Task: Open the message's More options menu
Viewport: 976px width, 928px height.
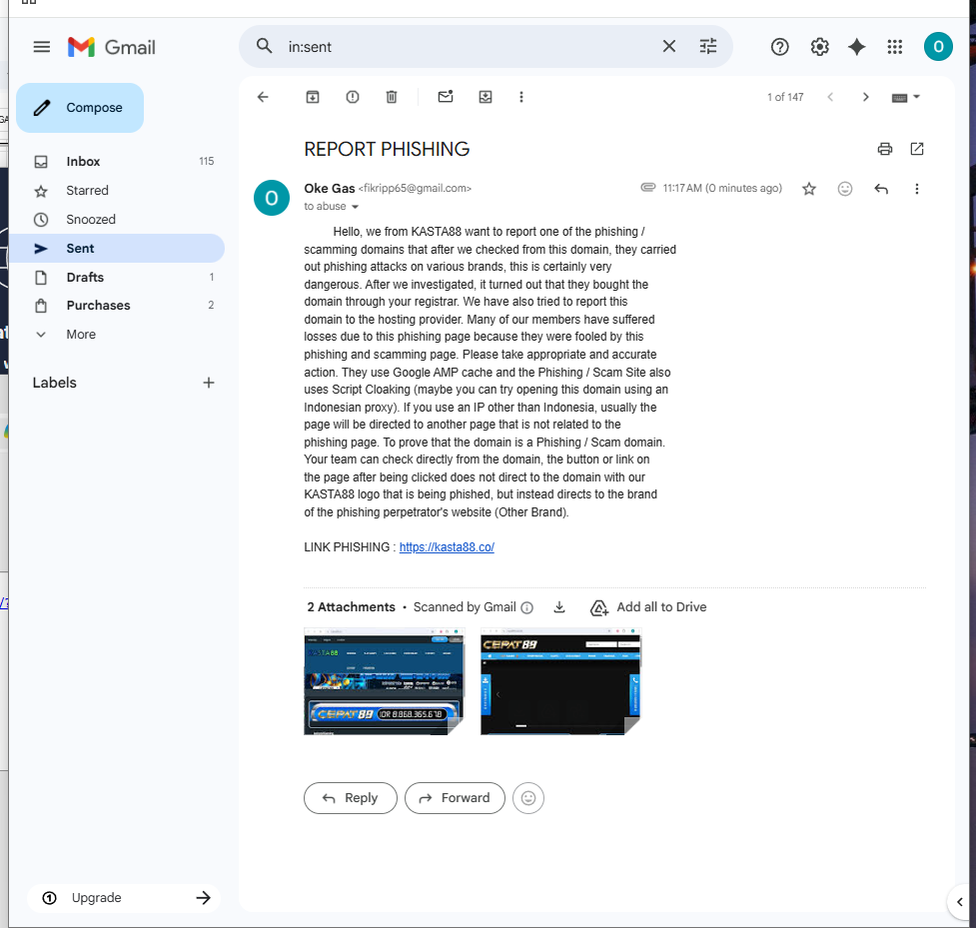Action: pyautogui.click(x=917, y=189)
